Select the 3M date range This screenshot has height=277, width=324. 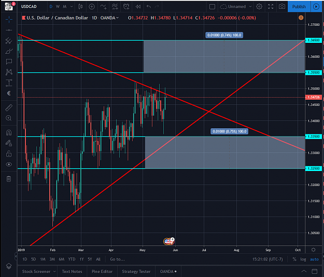[x=52, y=259]
